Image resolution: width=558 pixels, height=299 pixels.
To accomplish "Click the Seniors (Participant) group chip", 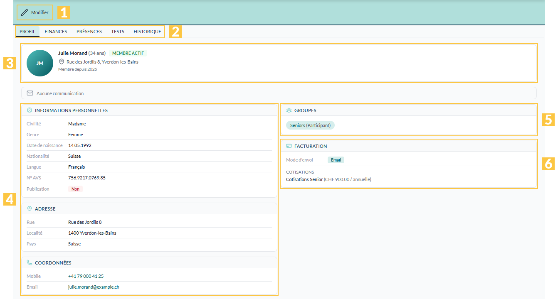I will click(310, 125).
